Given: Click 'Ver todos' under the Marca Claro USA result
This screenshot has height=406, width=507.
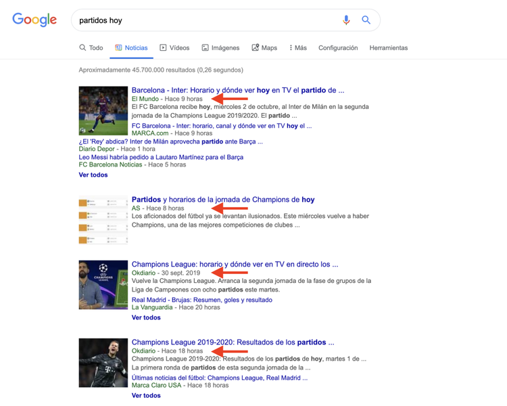Looking at the screenshot, I should point(146,396).
